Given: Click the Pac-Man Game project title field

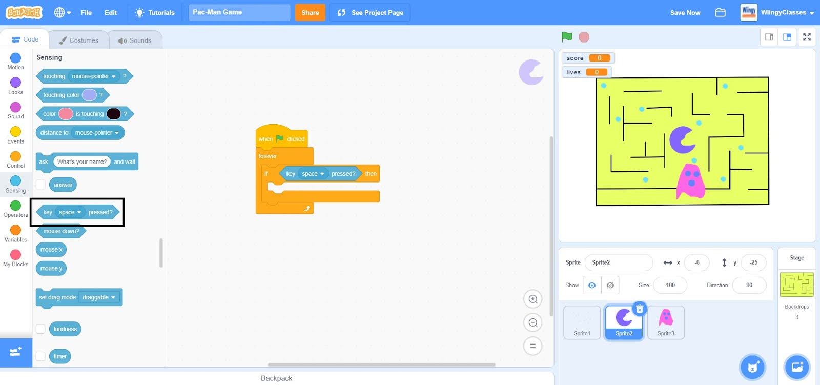Looking at the screenshot, I should click(x=239, y=12).
